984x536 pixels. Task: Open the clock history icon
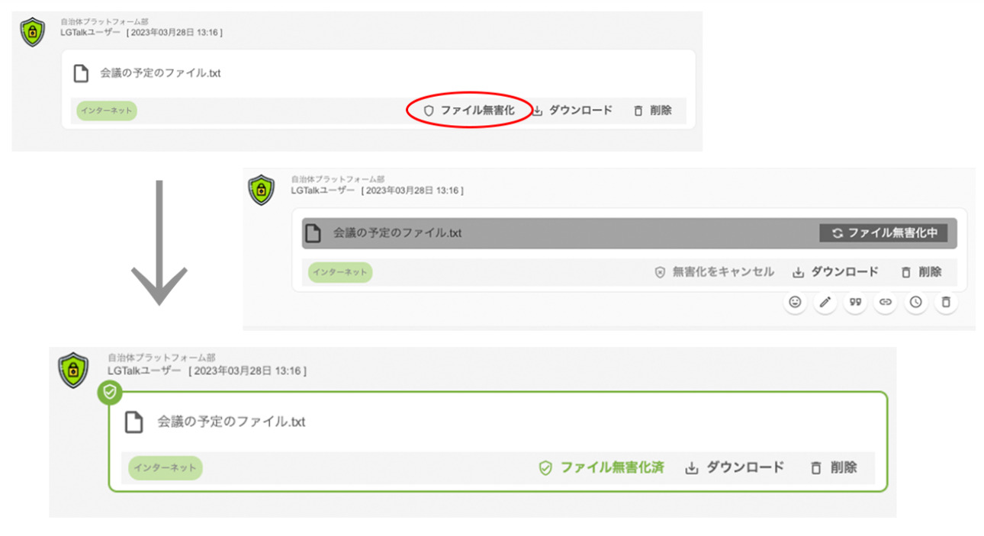(x=916, y=303)
